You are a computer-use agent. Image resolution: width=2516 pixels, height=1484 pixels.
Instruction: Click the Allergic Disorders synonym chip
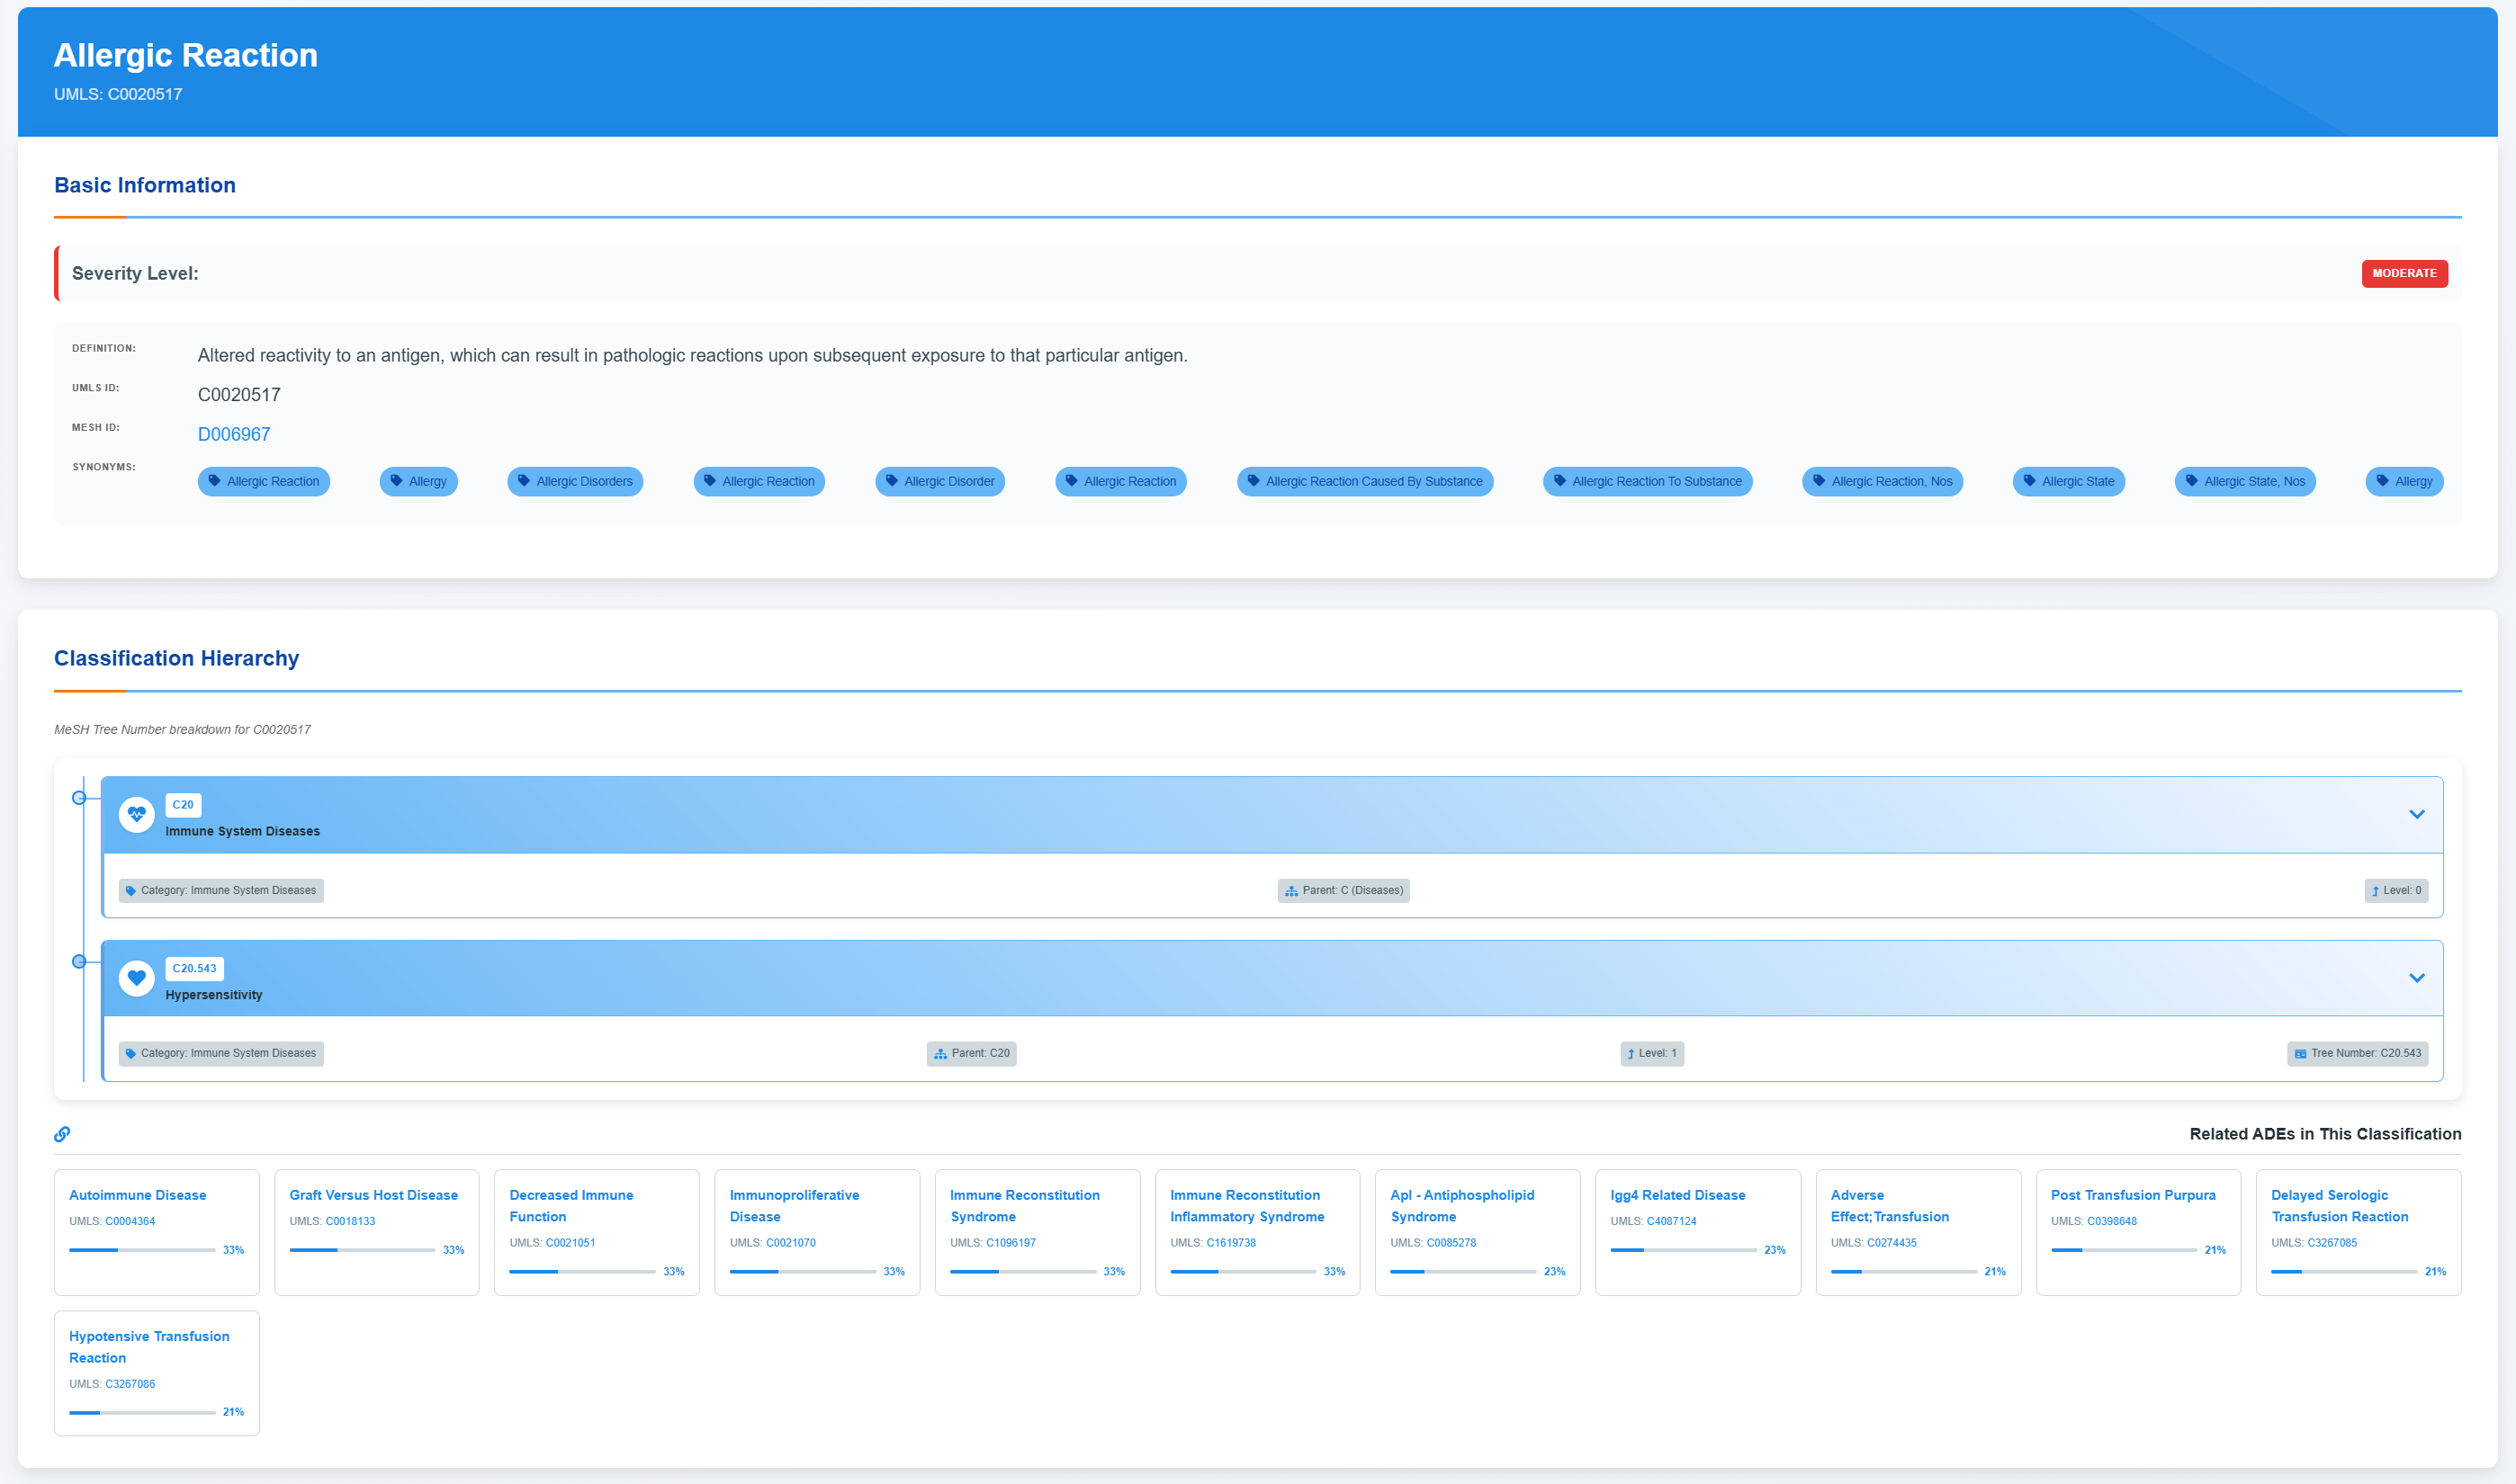click(x=575, y=481)
